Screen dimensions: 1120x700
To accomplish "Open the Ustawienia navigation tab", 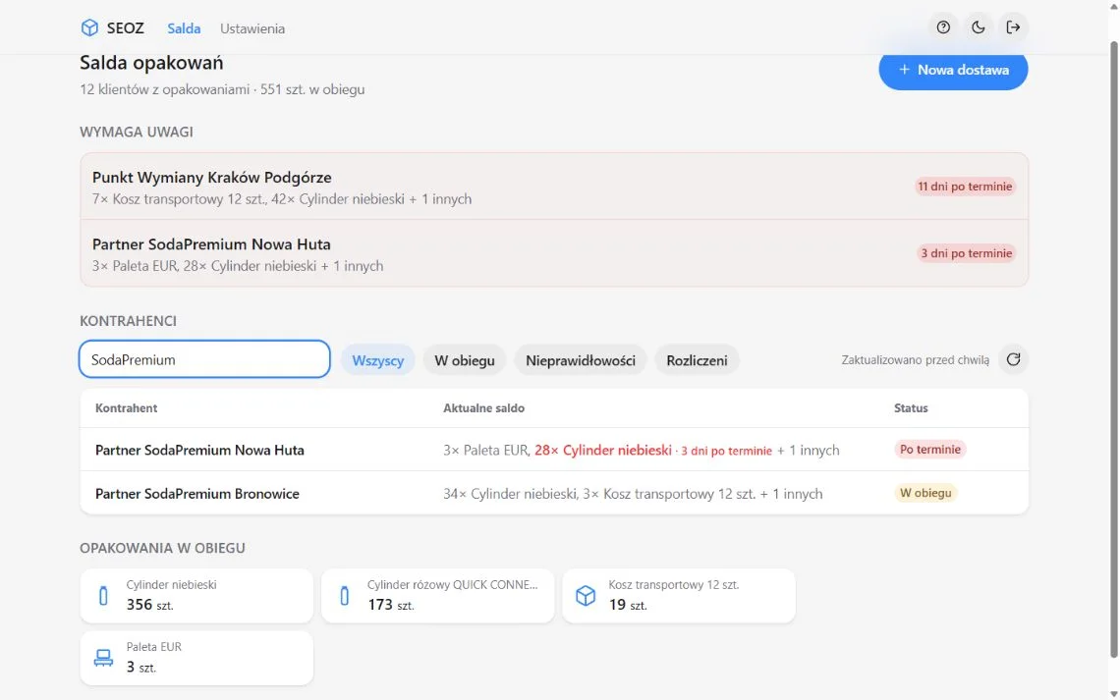I will click(x=252, y=28).
